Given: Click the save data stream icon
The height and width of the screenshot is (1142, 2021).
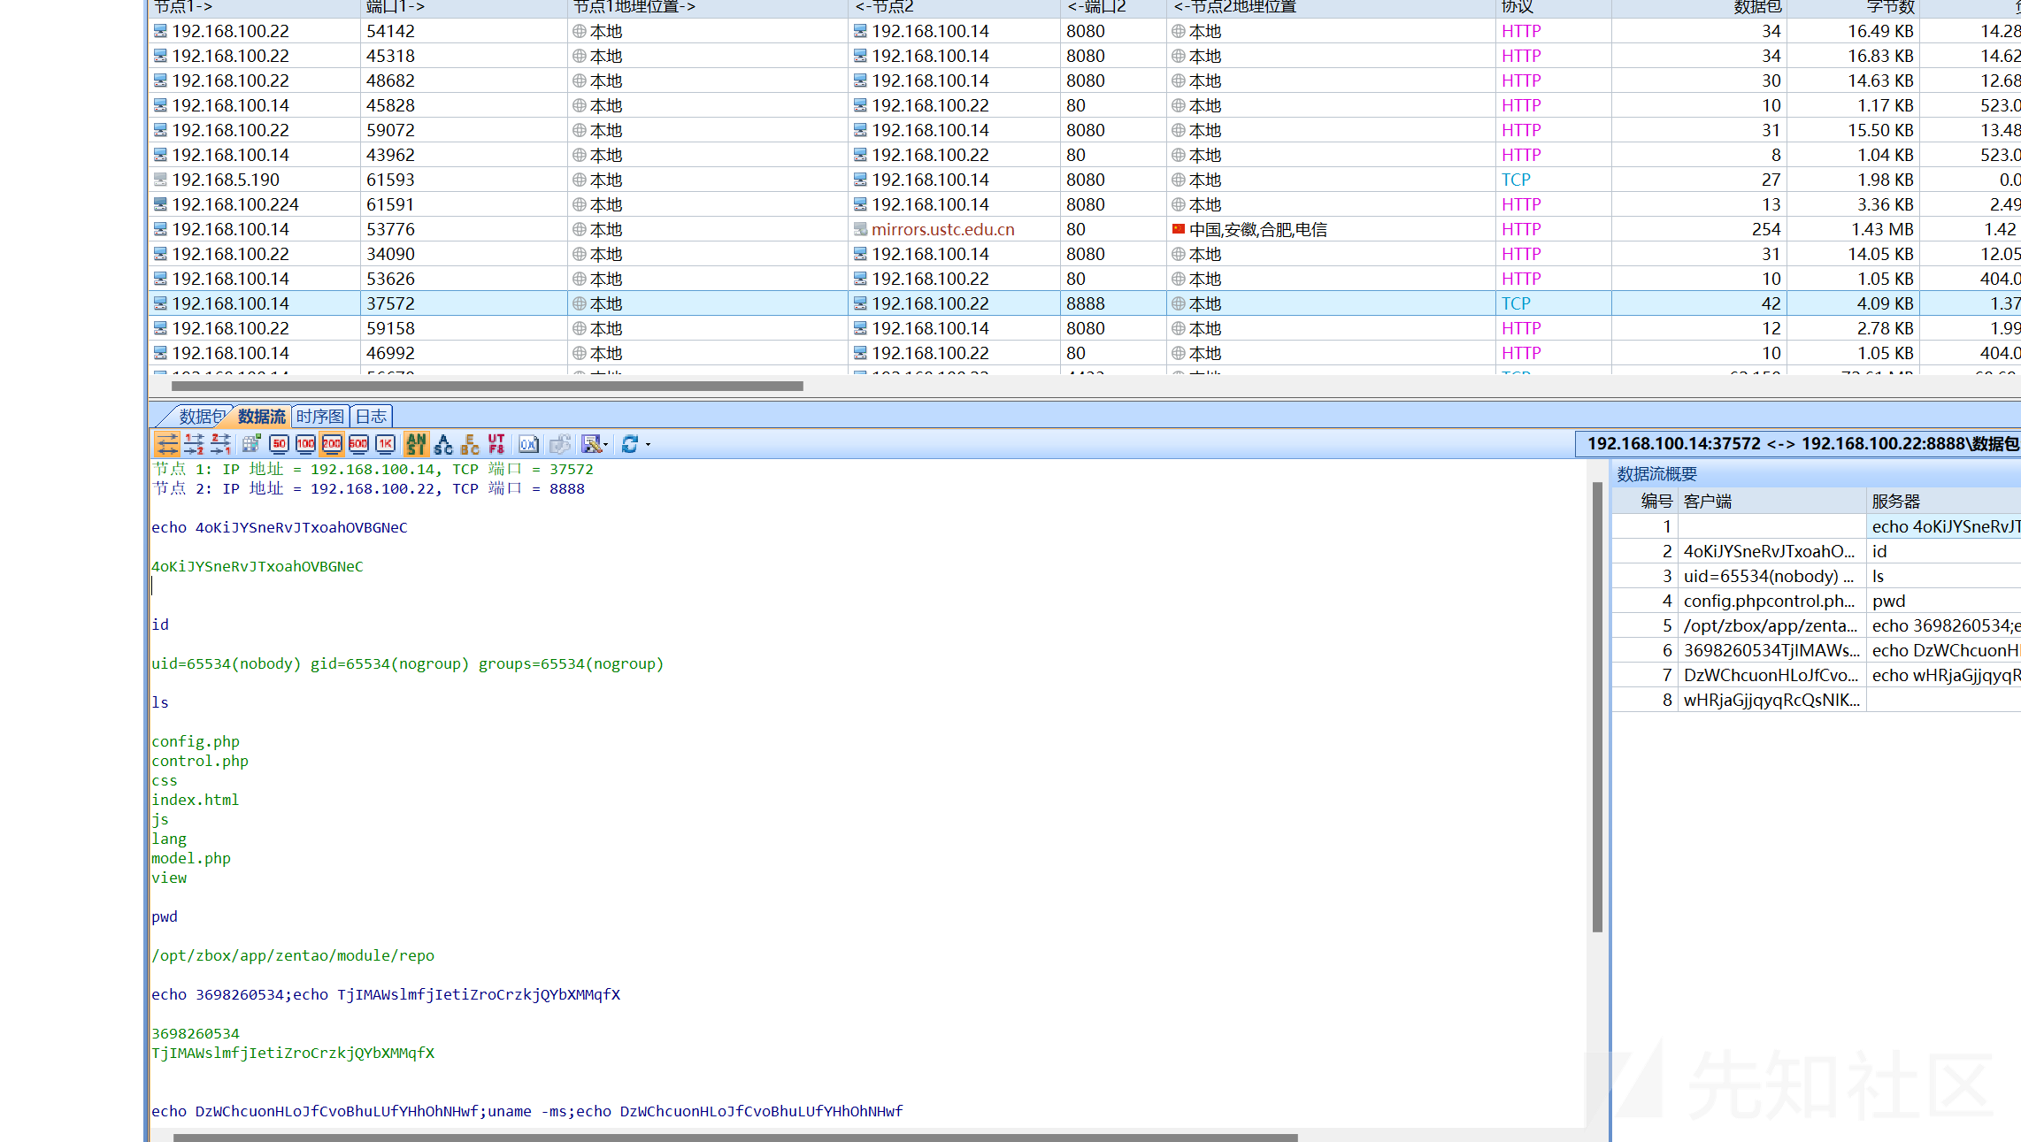Looking at the screenshot, I should tap(591, 444).
